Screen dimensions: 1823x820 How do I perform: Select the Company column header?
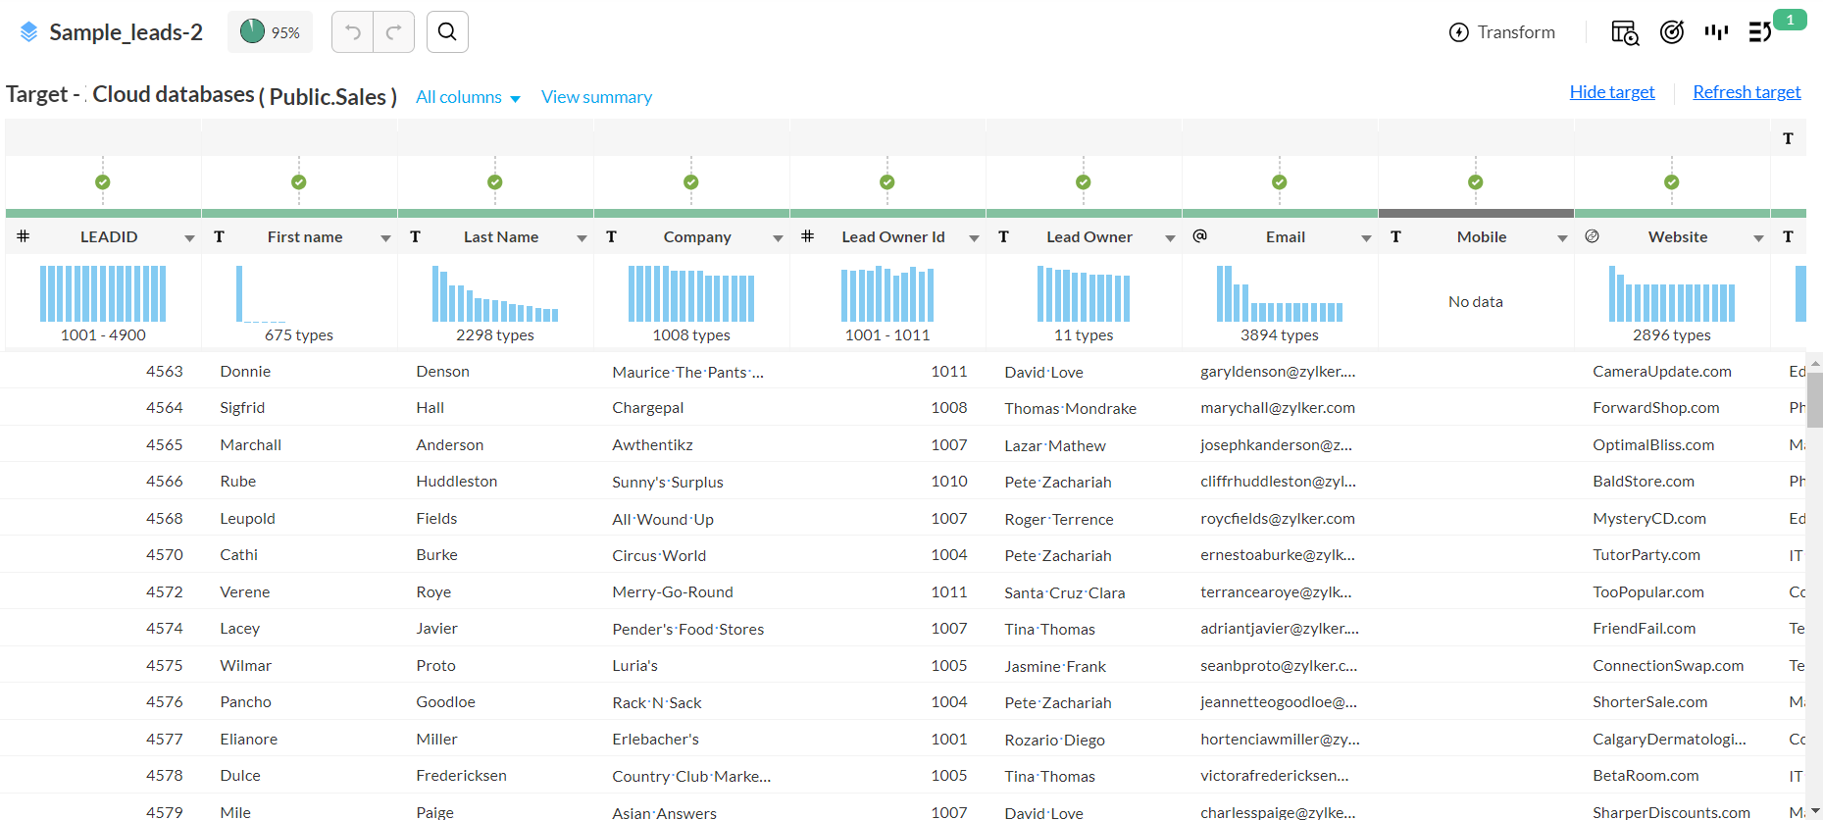[697, 237]
